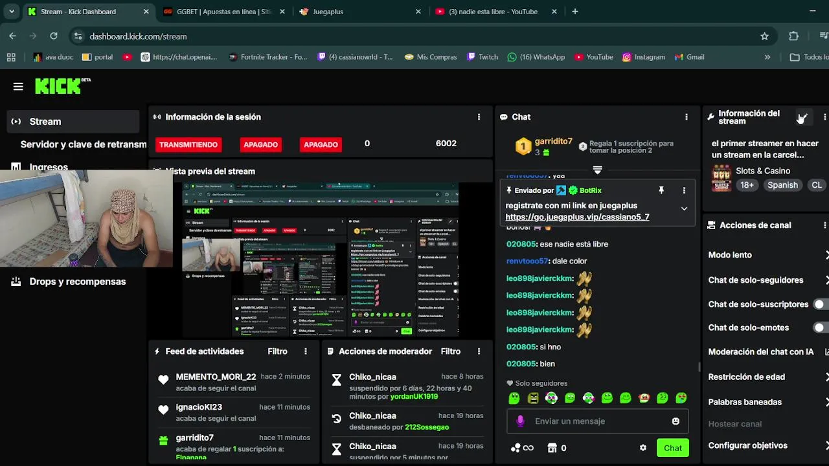Viewport: 829px width, 466px height.
Task: Click the Slots & Casino category
Action: [763, 171]
